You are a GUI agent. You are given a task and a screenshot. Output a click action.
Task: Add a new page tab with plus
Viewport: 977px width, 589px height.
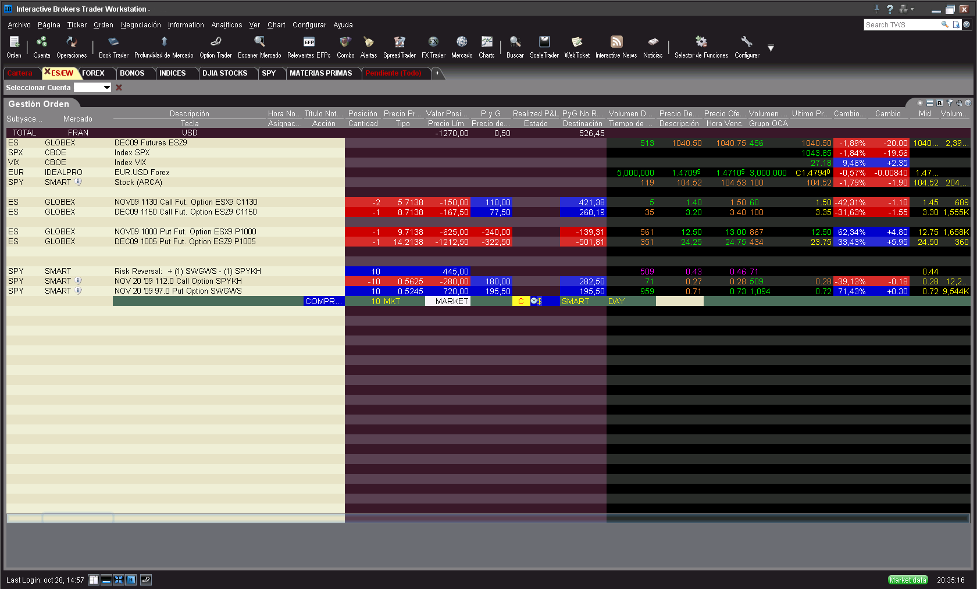point(437,73)
